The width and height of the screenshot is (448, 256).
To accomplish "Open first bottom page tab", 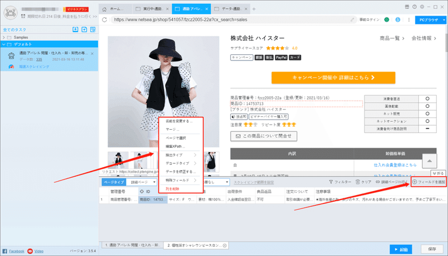I will (x=132, y=245).
